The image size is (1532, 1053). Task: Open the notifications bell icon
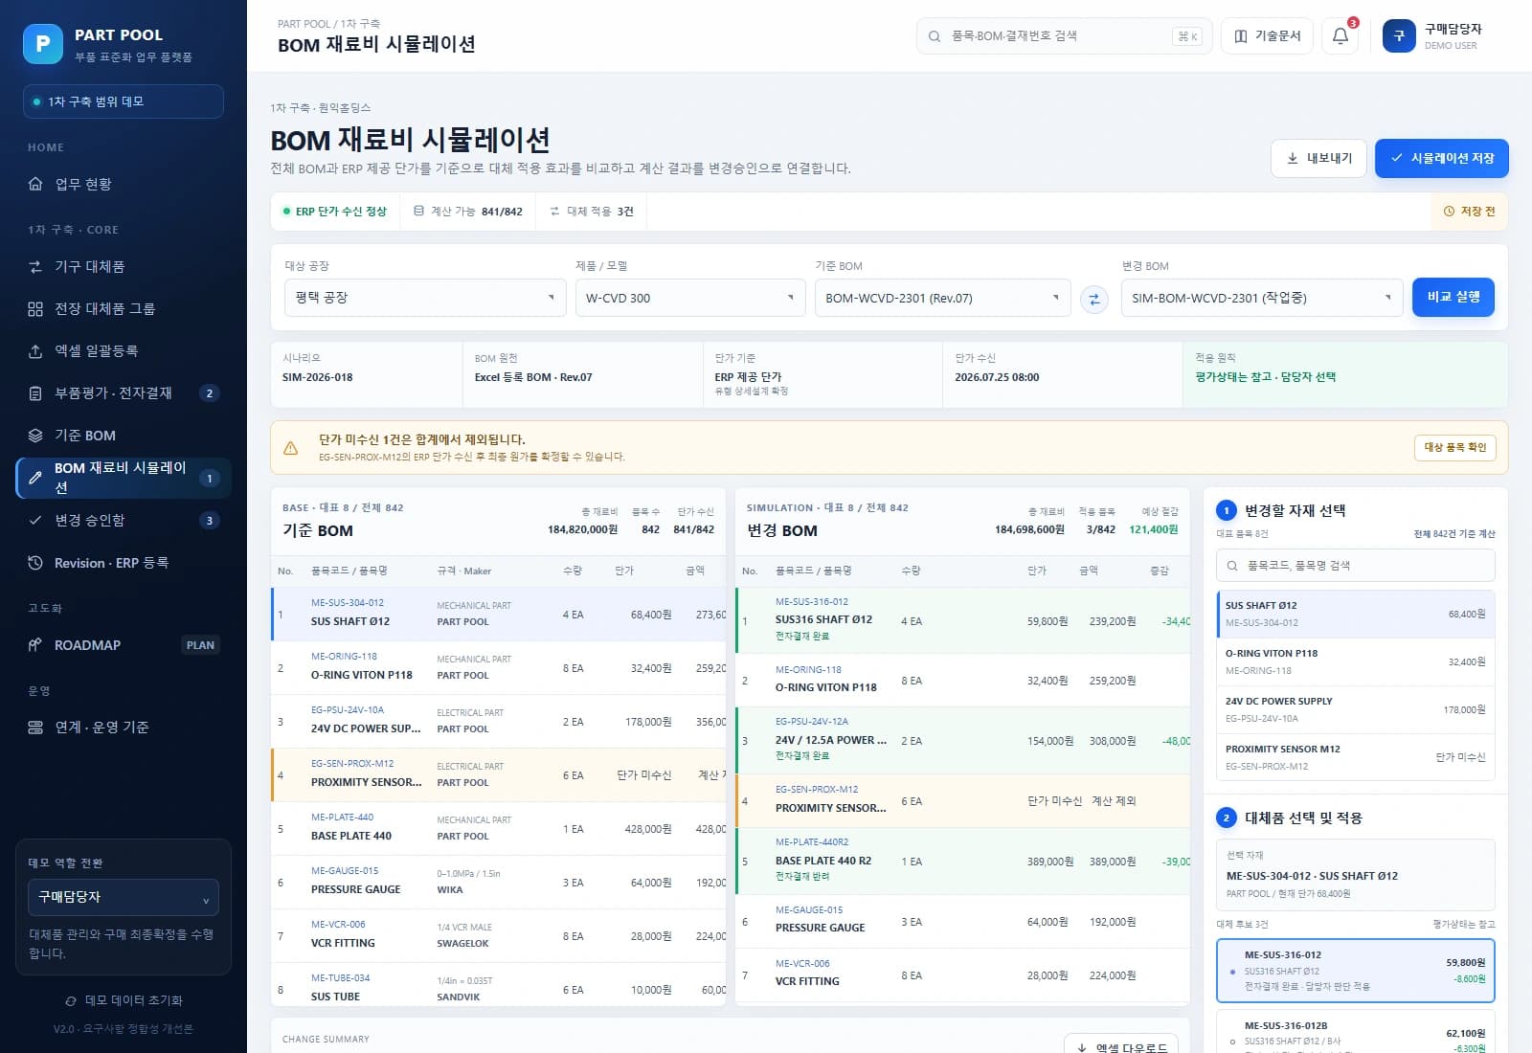click(1340, 36)
